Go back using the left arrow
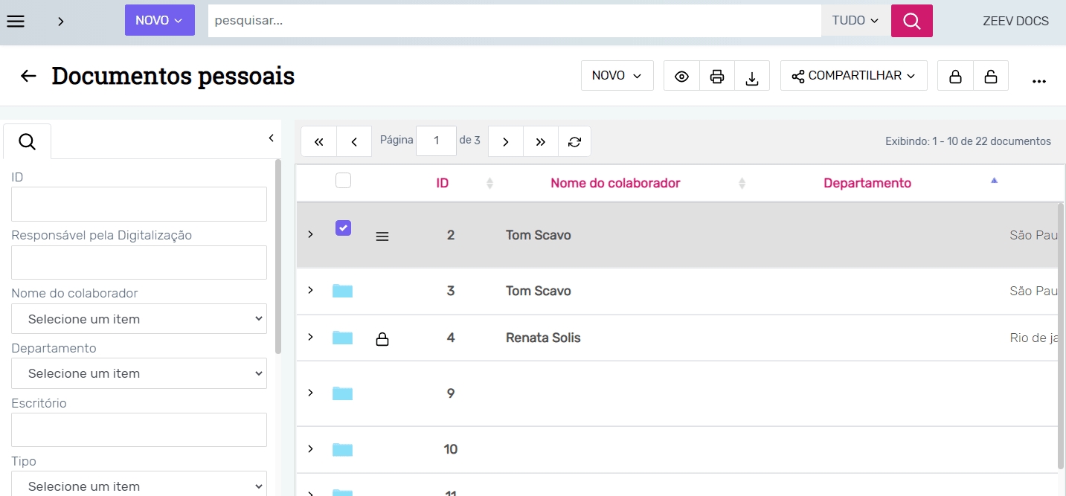Viewport: 1066px width, 496px height. (x=28, y=76)
